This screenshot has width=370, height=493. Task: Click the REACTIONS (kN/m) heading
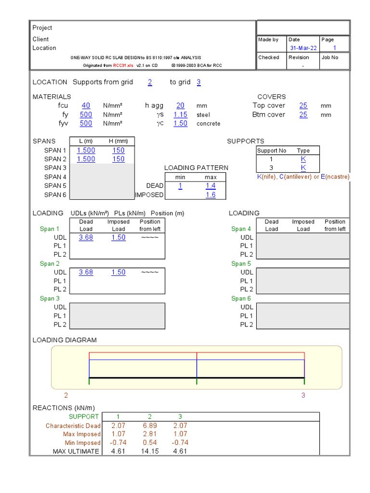pyautogui.click(x=64, y=408)
